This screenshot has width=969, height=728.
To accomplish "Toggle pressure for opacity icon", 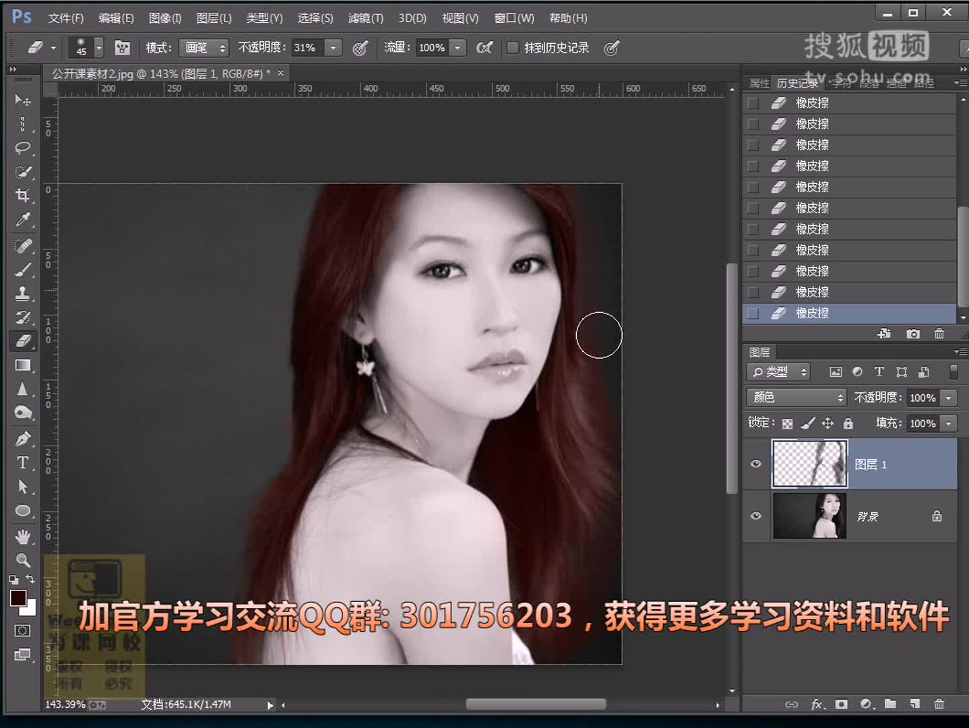I will coord(361,48).
